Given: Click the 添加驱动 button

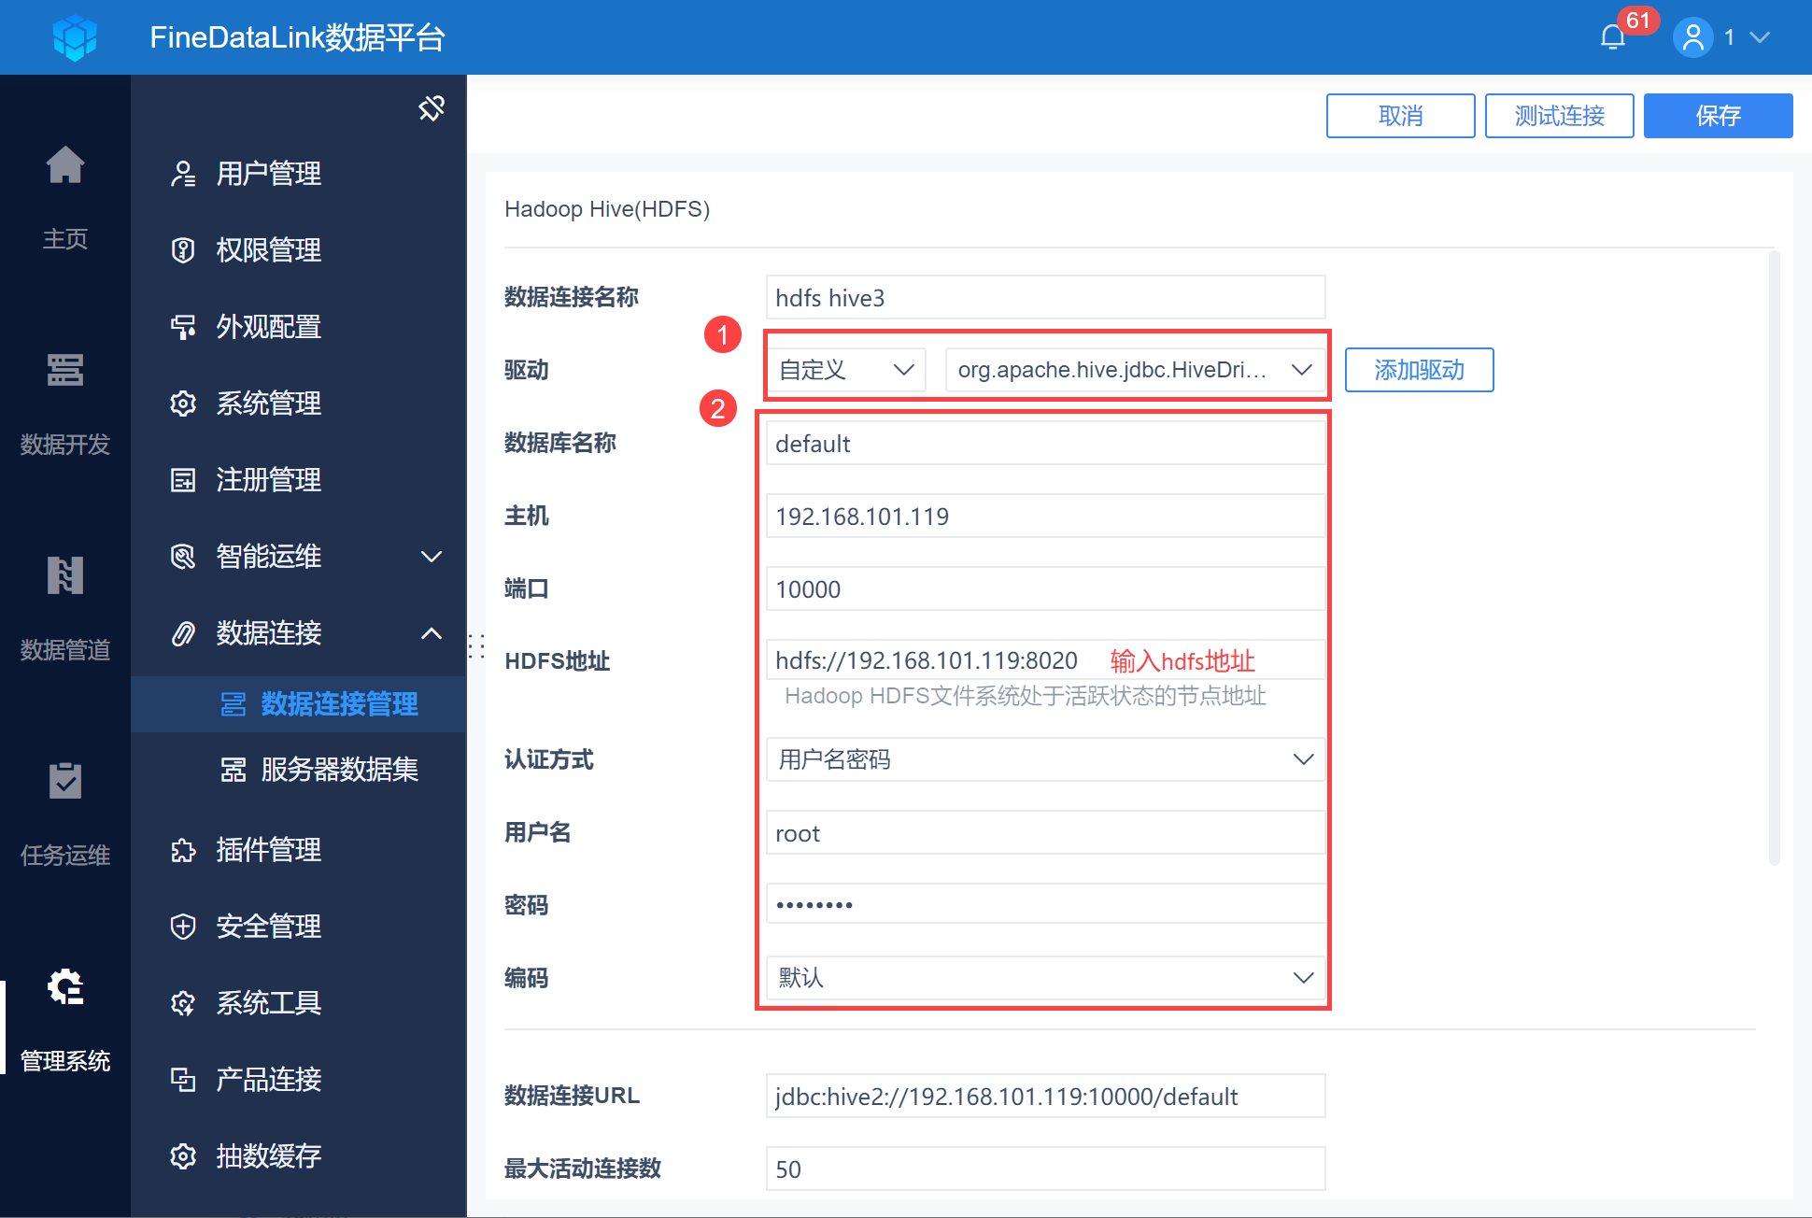Looking at the screenshot, I should [x=1419, y=370].
